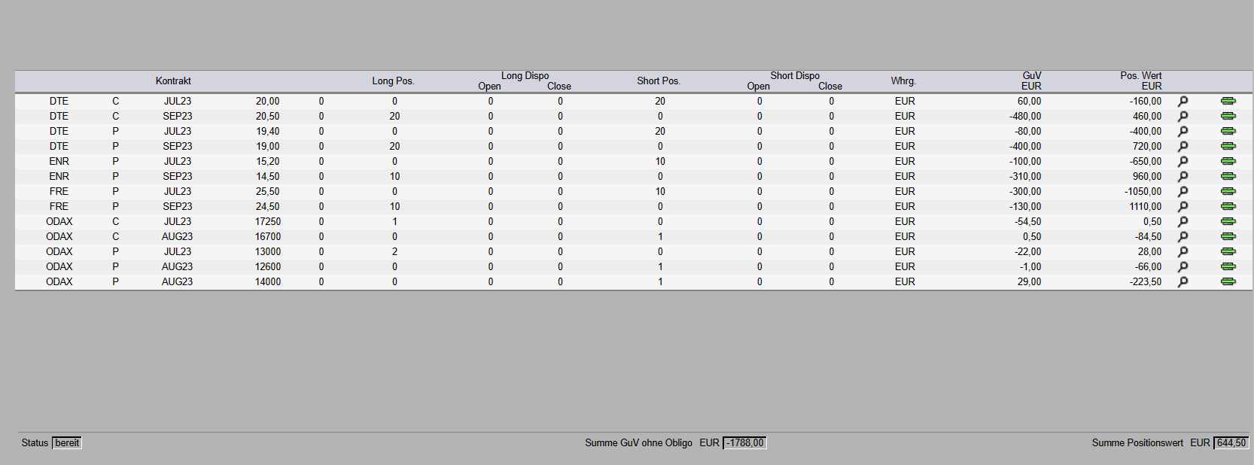Click the Short Pos. column header
The height and width of the screenshot is (465, 1254).
658,81
